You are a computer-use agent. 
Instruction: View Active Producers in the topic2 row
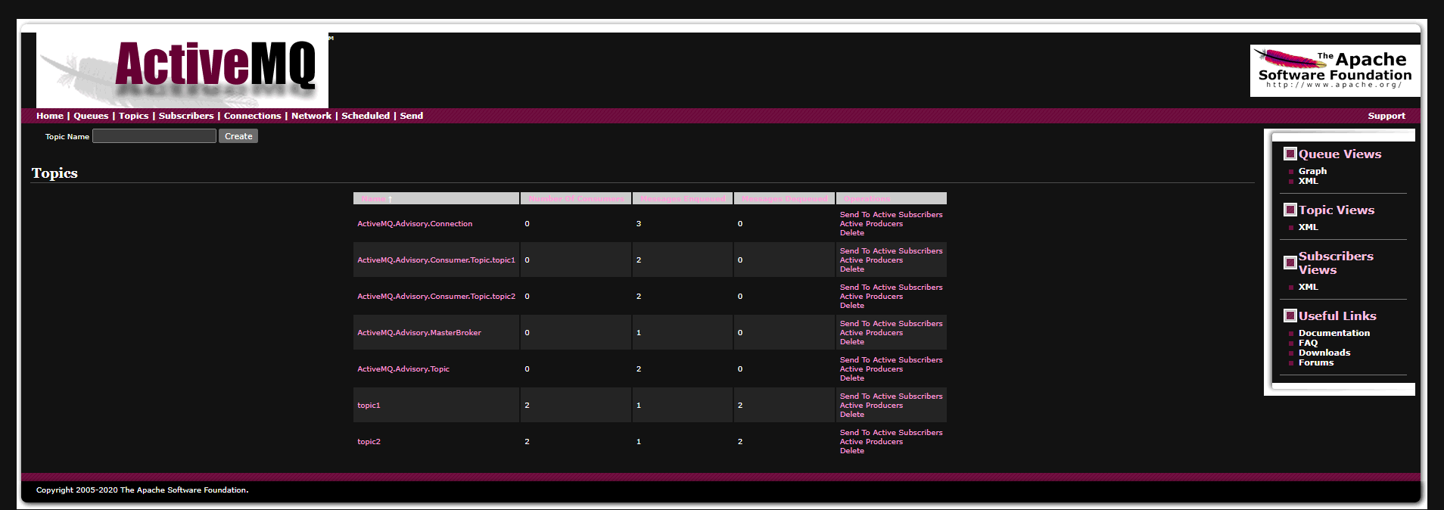tap(871, 442)
